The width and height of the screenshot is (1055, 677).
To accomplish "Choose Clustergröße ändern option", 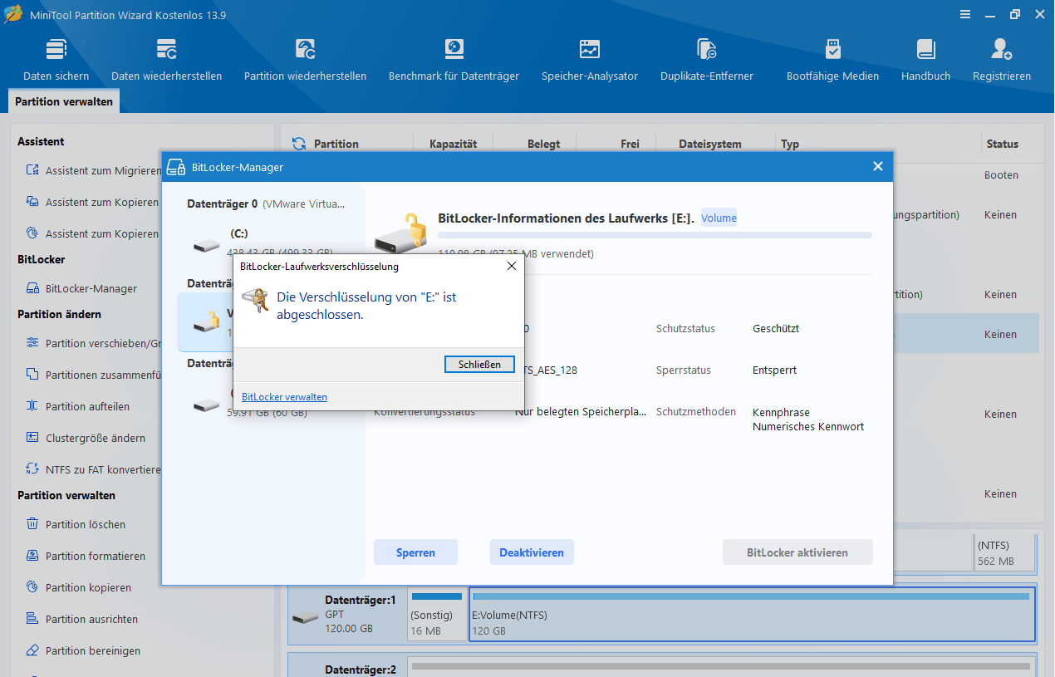I will point(86,438).
